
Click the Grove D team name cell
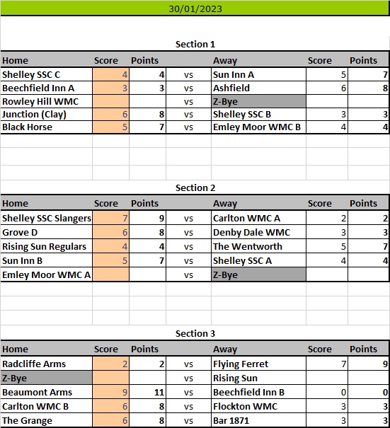pyautogui.click(x=47, y=232)
